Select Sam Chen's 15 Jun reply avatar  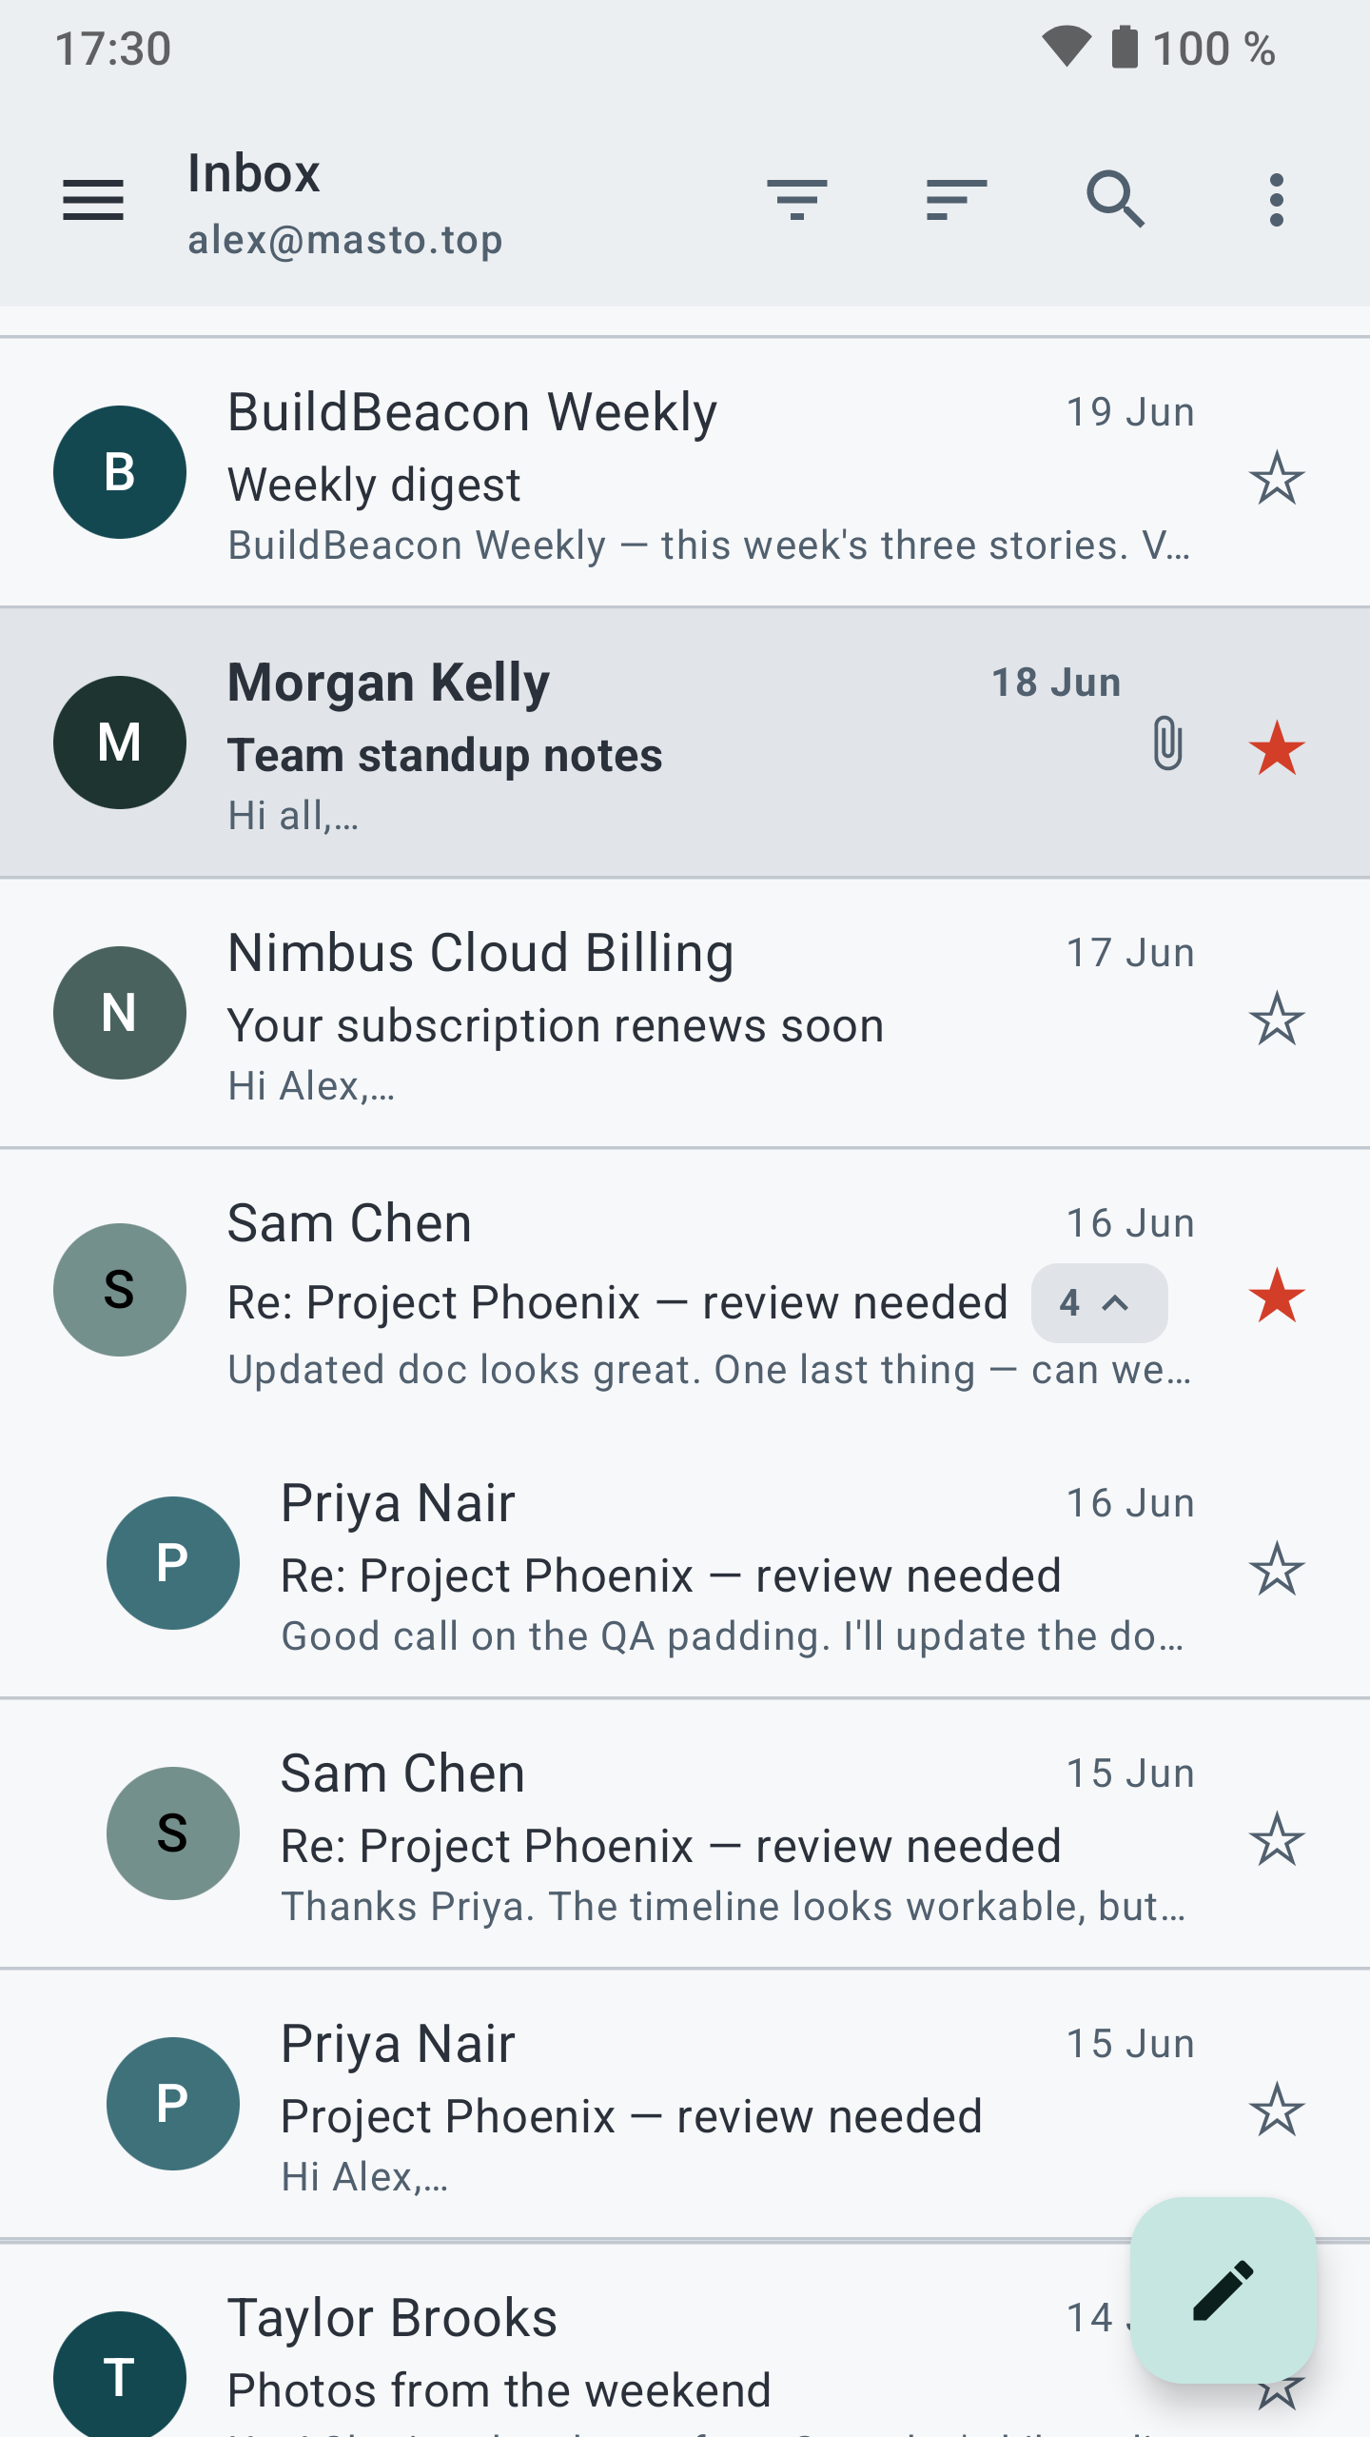coord(173,1833)
